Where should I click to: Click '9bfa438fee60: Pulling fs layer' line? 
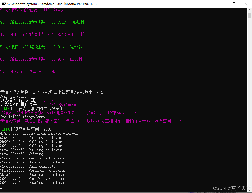coord(31,150)
